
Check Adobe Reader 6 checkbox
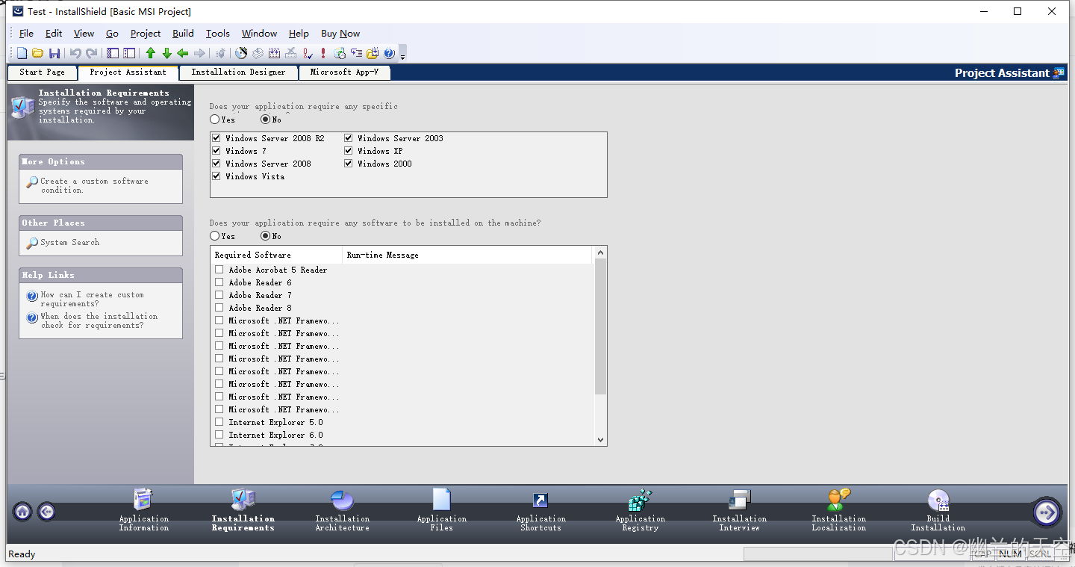[x=219, y=282]
